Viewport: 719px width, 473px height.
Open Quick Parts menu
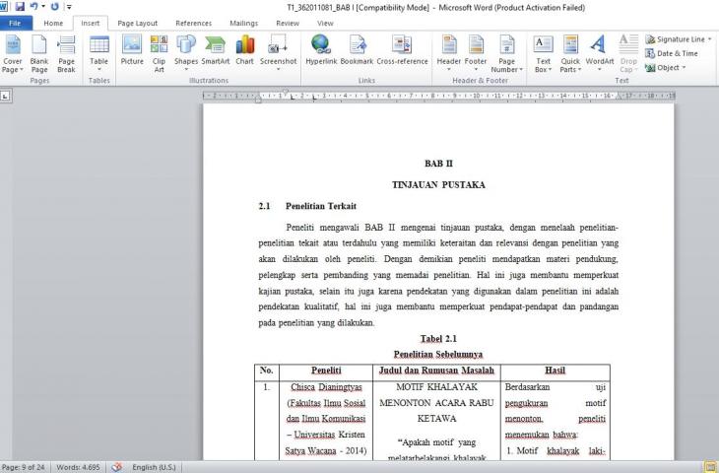click(x=570, y=53)
